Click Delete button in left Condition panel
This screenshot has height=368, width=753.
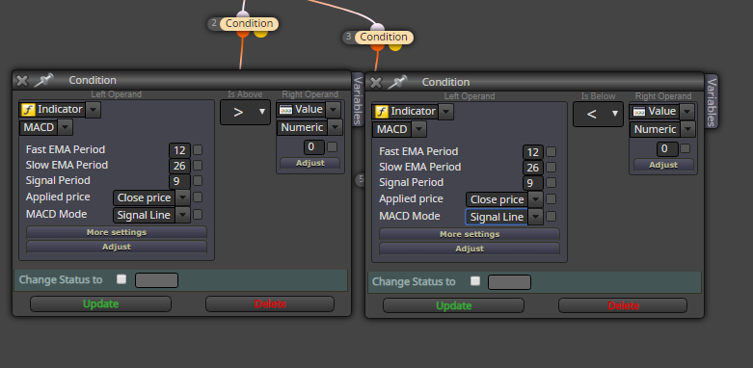coord(270,304)
